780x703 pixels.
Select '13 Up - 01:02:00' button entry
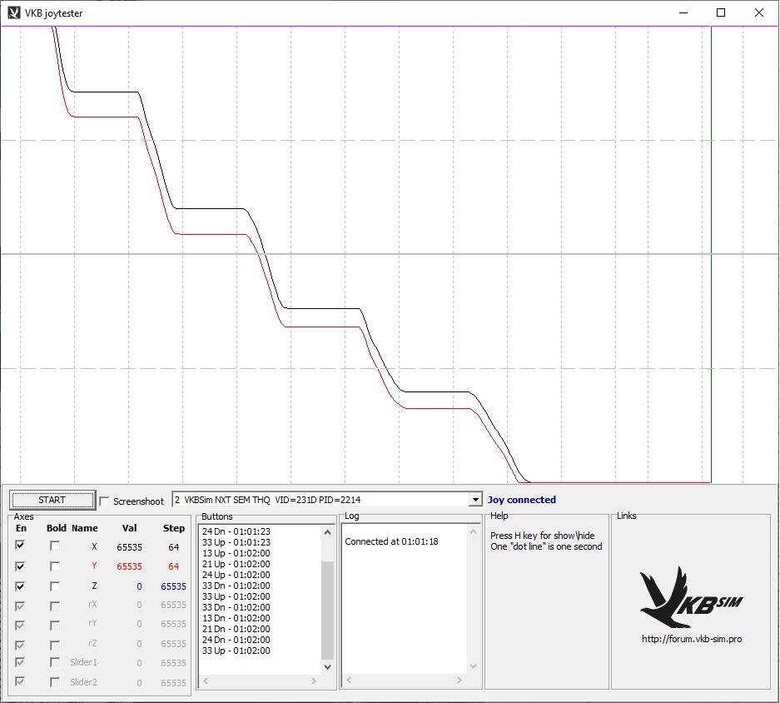pos(236,553)
